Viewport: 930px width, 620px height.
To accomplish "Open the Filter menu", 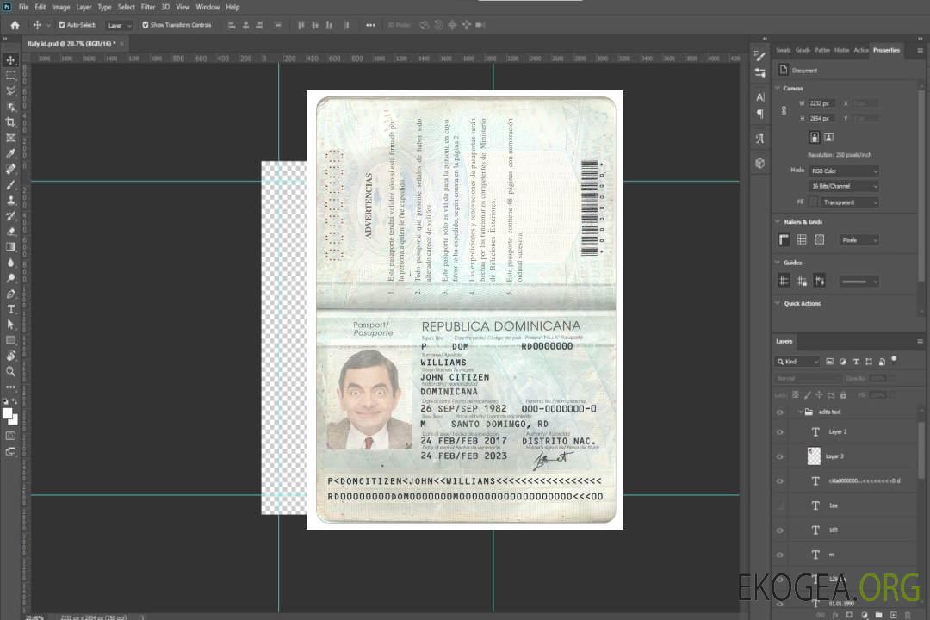I will (x=148, y=7).
